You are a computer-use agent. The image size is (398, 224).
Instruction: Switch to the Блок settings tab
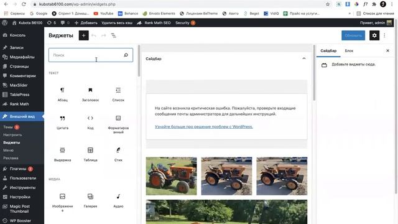349,51
